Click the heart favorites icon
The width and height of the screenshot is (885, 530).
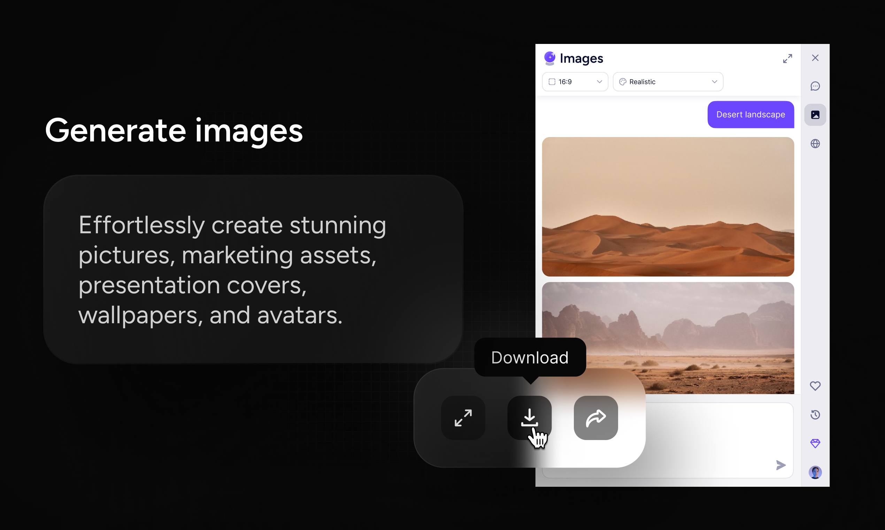pyautogui.click(x=815, y=386)
